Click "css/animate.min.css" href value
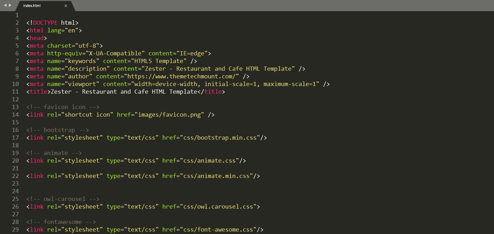494x234 pixels. (x=216, y=176)
